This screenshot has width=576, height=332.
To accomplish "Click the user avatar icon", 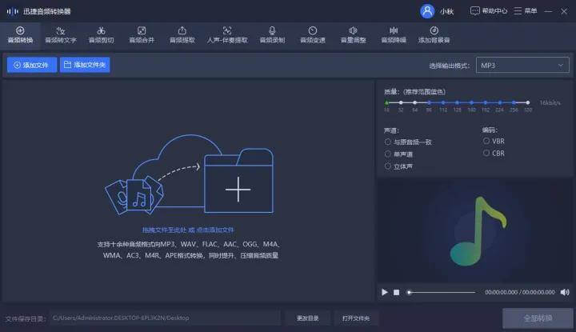I will [427, 11].
